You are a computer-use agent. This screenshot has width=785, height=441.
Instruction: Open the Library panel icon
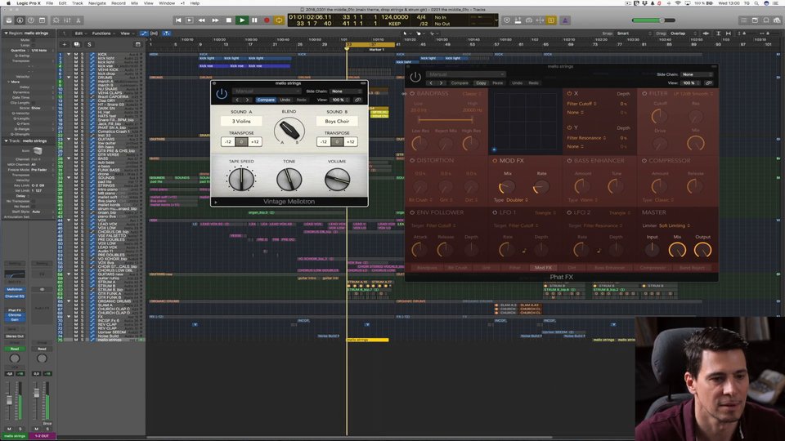click(x=9, y=20)
